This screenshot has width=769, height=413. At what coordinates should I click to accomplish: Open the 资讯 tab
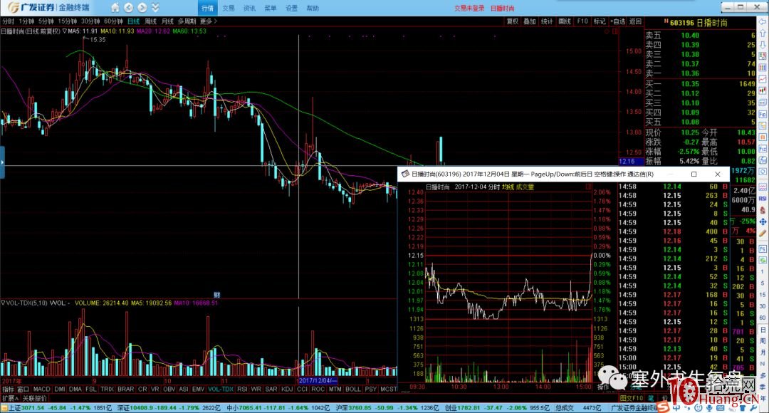[x=250, y=8]
